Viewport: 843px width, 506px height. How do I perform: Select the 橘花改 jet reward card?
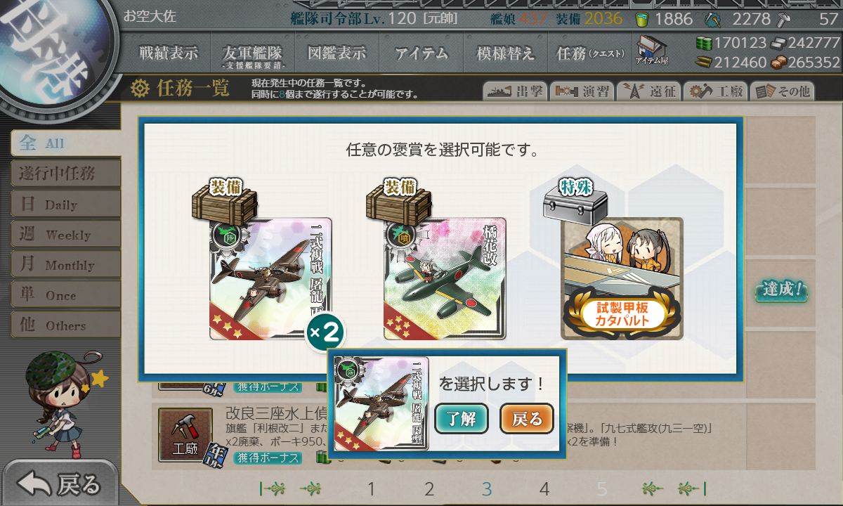click(445, 279)
